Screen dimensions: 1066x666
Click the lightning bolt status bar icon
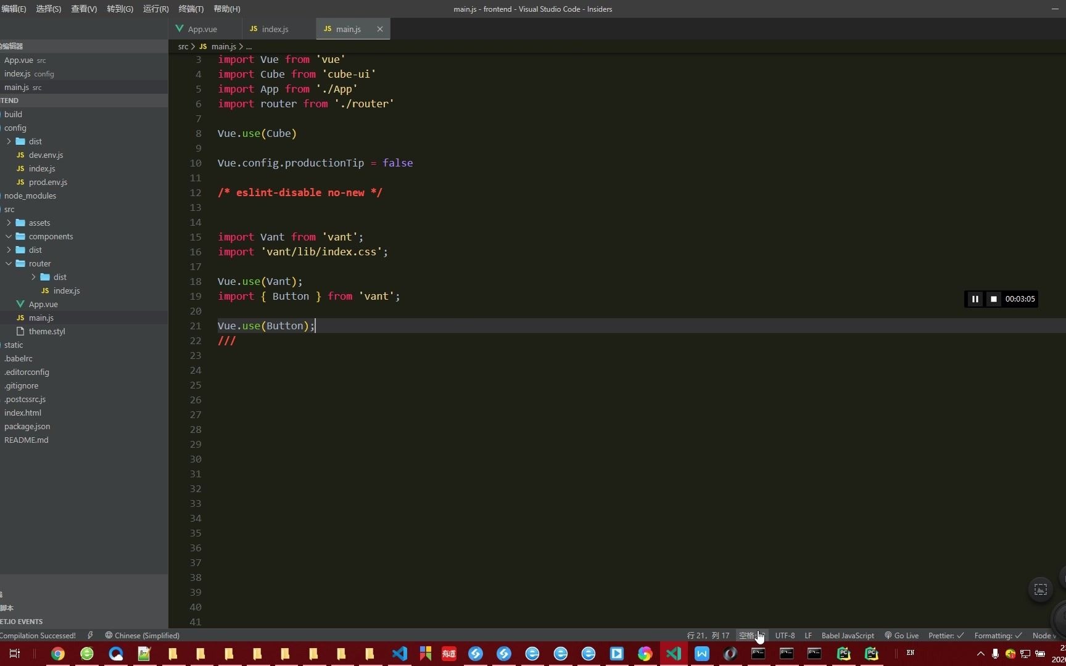pos(91,635)
